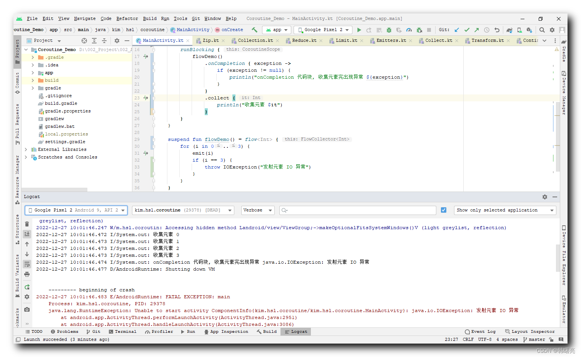
Task: Switch to the Zip.kt editor tab
Action: pos(211,41)
